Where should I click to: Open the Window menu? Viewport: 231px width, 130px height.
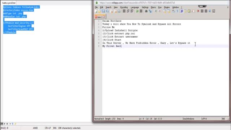175,7
